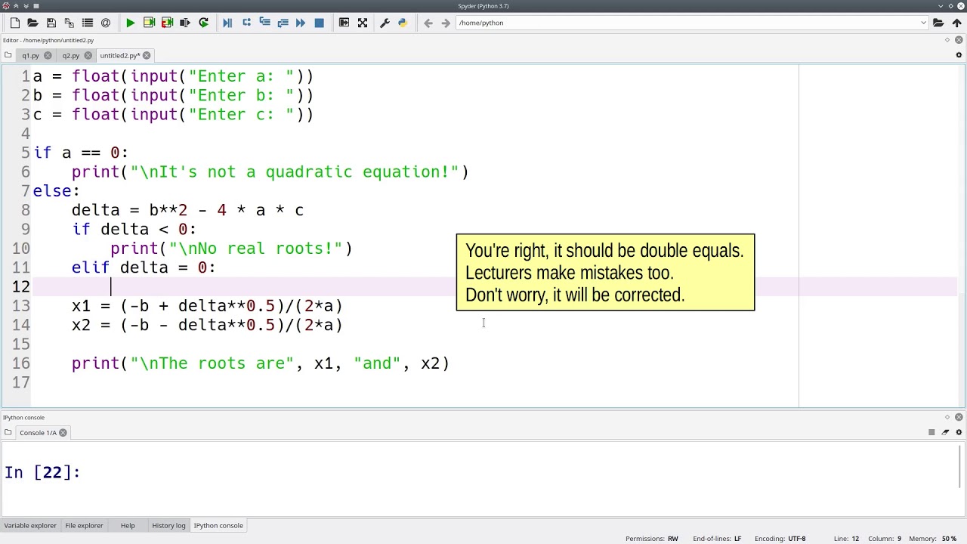Close the editor pane
The height and width of the screenshot is (544, 967).
coord(959,40)
